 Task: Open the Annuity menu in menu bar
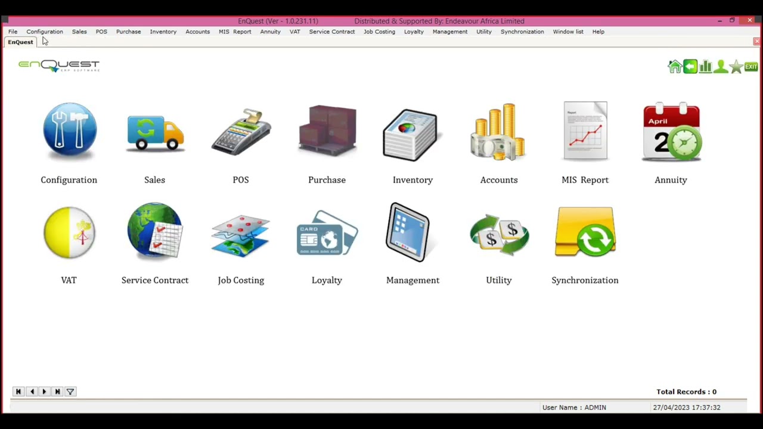click(x=271, y=32)
